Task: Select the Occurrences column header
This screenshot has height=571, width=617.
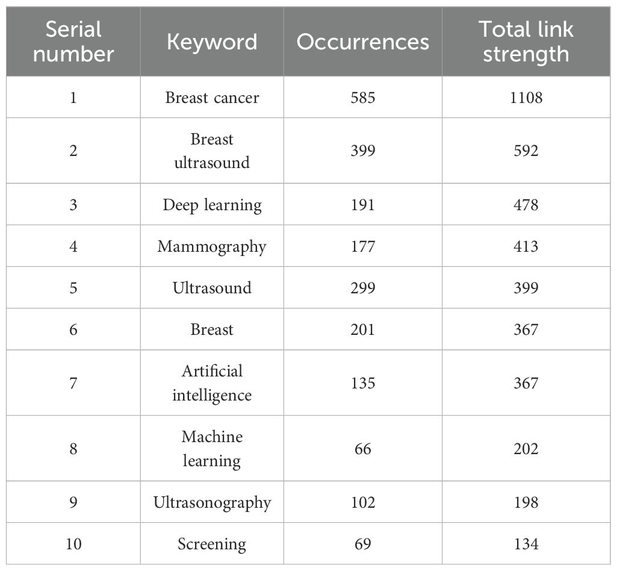Action: coord(363,42)
